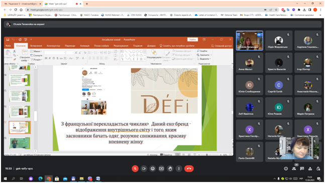Open INACC Головна bookmark
This screenshot has height=183, width=325.
(x=89, y=15)
